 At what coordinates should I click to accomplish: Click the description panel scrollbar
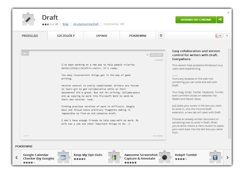(229, 94)
